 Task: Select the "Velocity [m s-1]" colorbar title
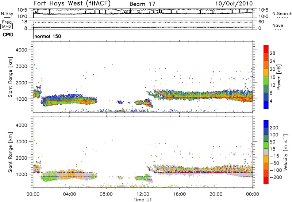[285, 152]
